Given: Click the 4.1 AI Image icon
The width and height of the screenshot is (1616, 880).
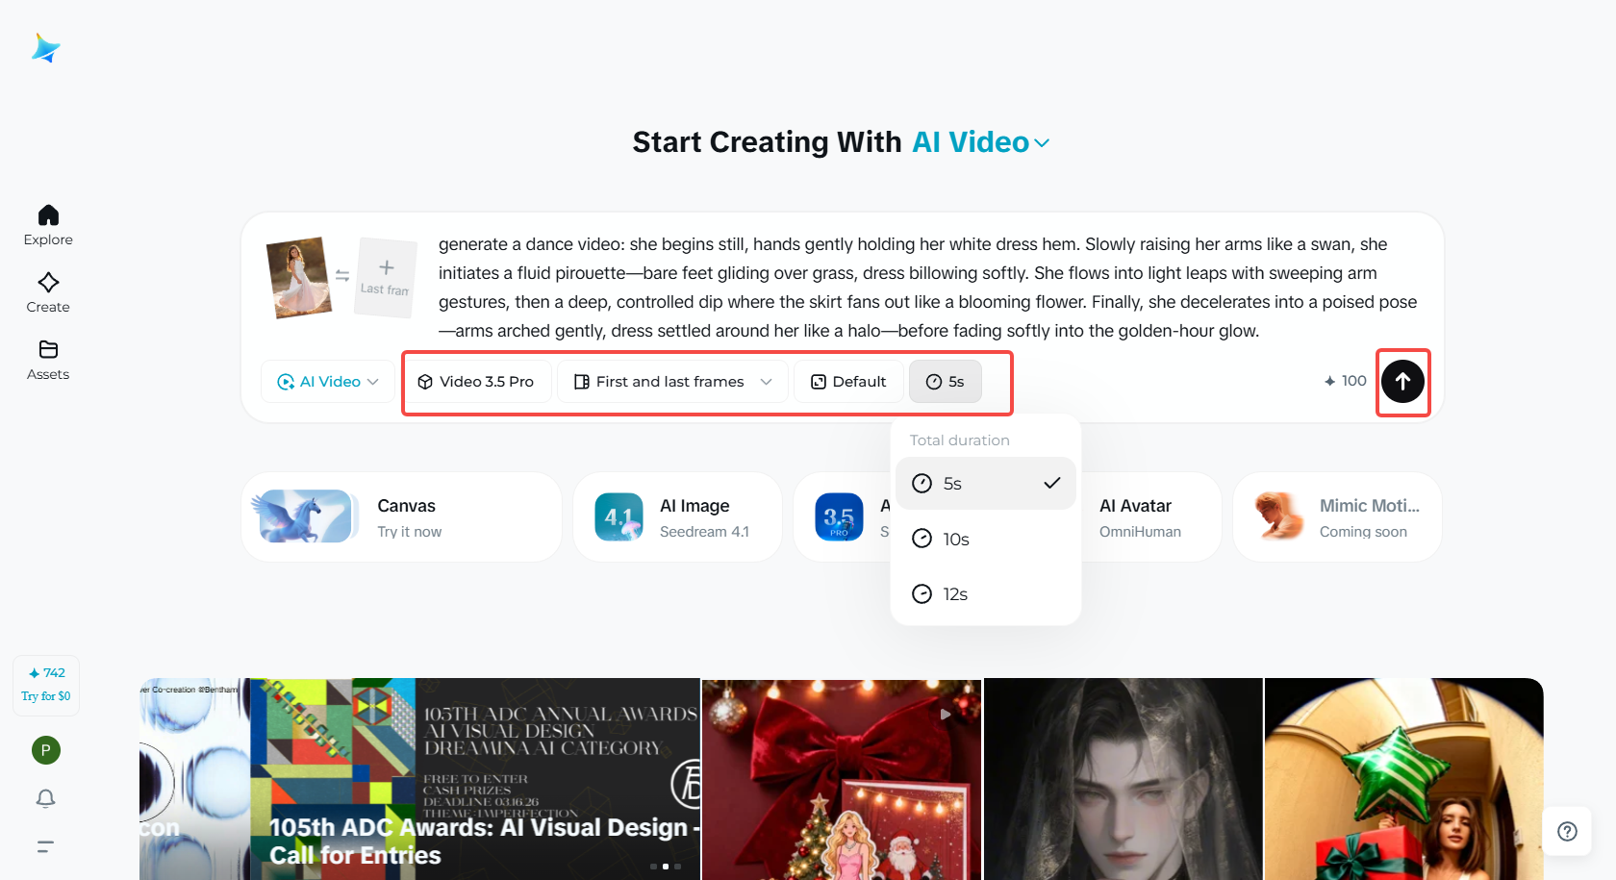Looking at the screenshot, I should [x=619, y=517].
